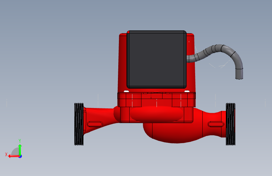Viewport: 272px width, 176px height.
Task: Select the red oval boss at pump center
Action: tap(157, 114)
